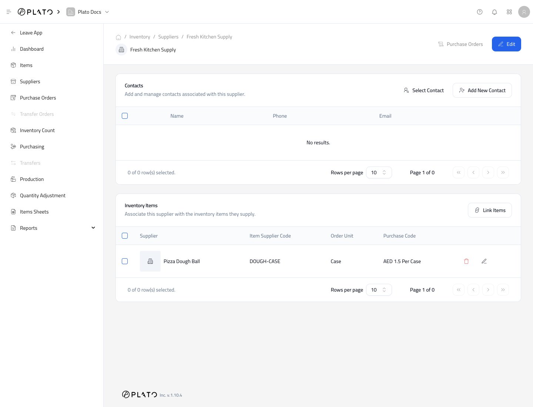The image size is (533, 407).
Task: Click DOUGH-CASE supplier code cell
Action: point(265,261)
